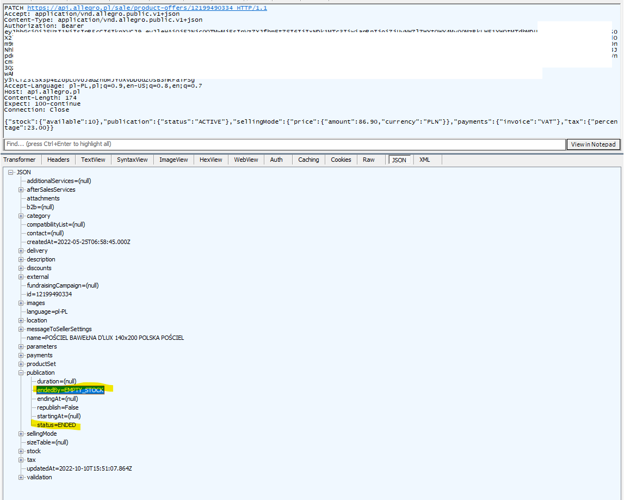Viewport: 624px width, 500px height.
Task: Open the Cookies tab
Action: click(341, 160)
